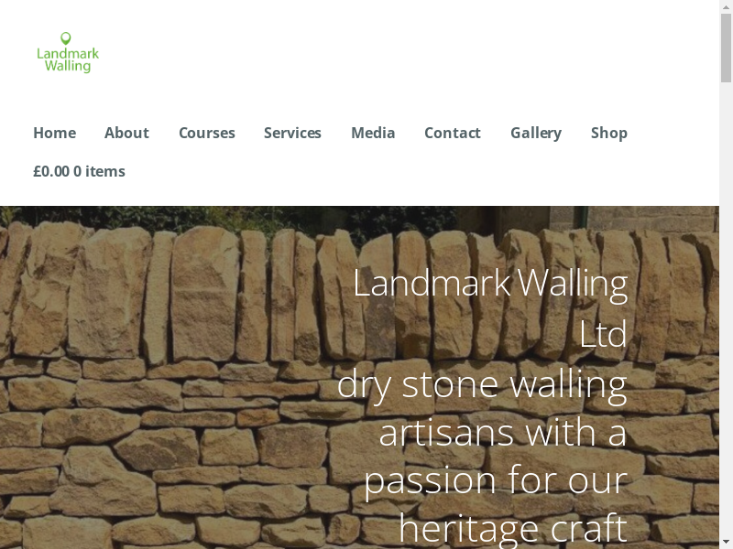Click the upright coping stones on the wall
The image size is (733, 549).
(x=356, y=294)
